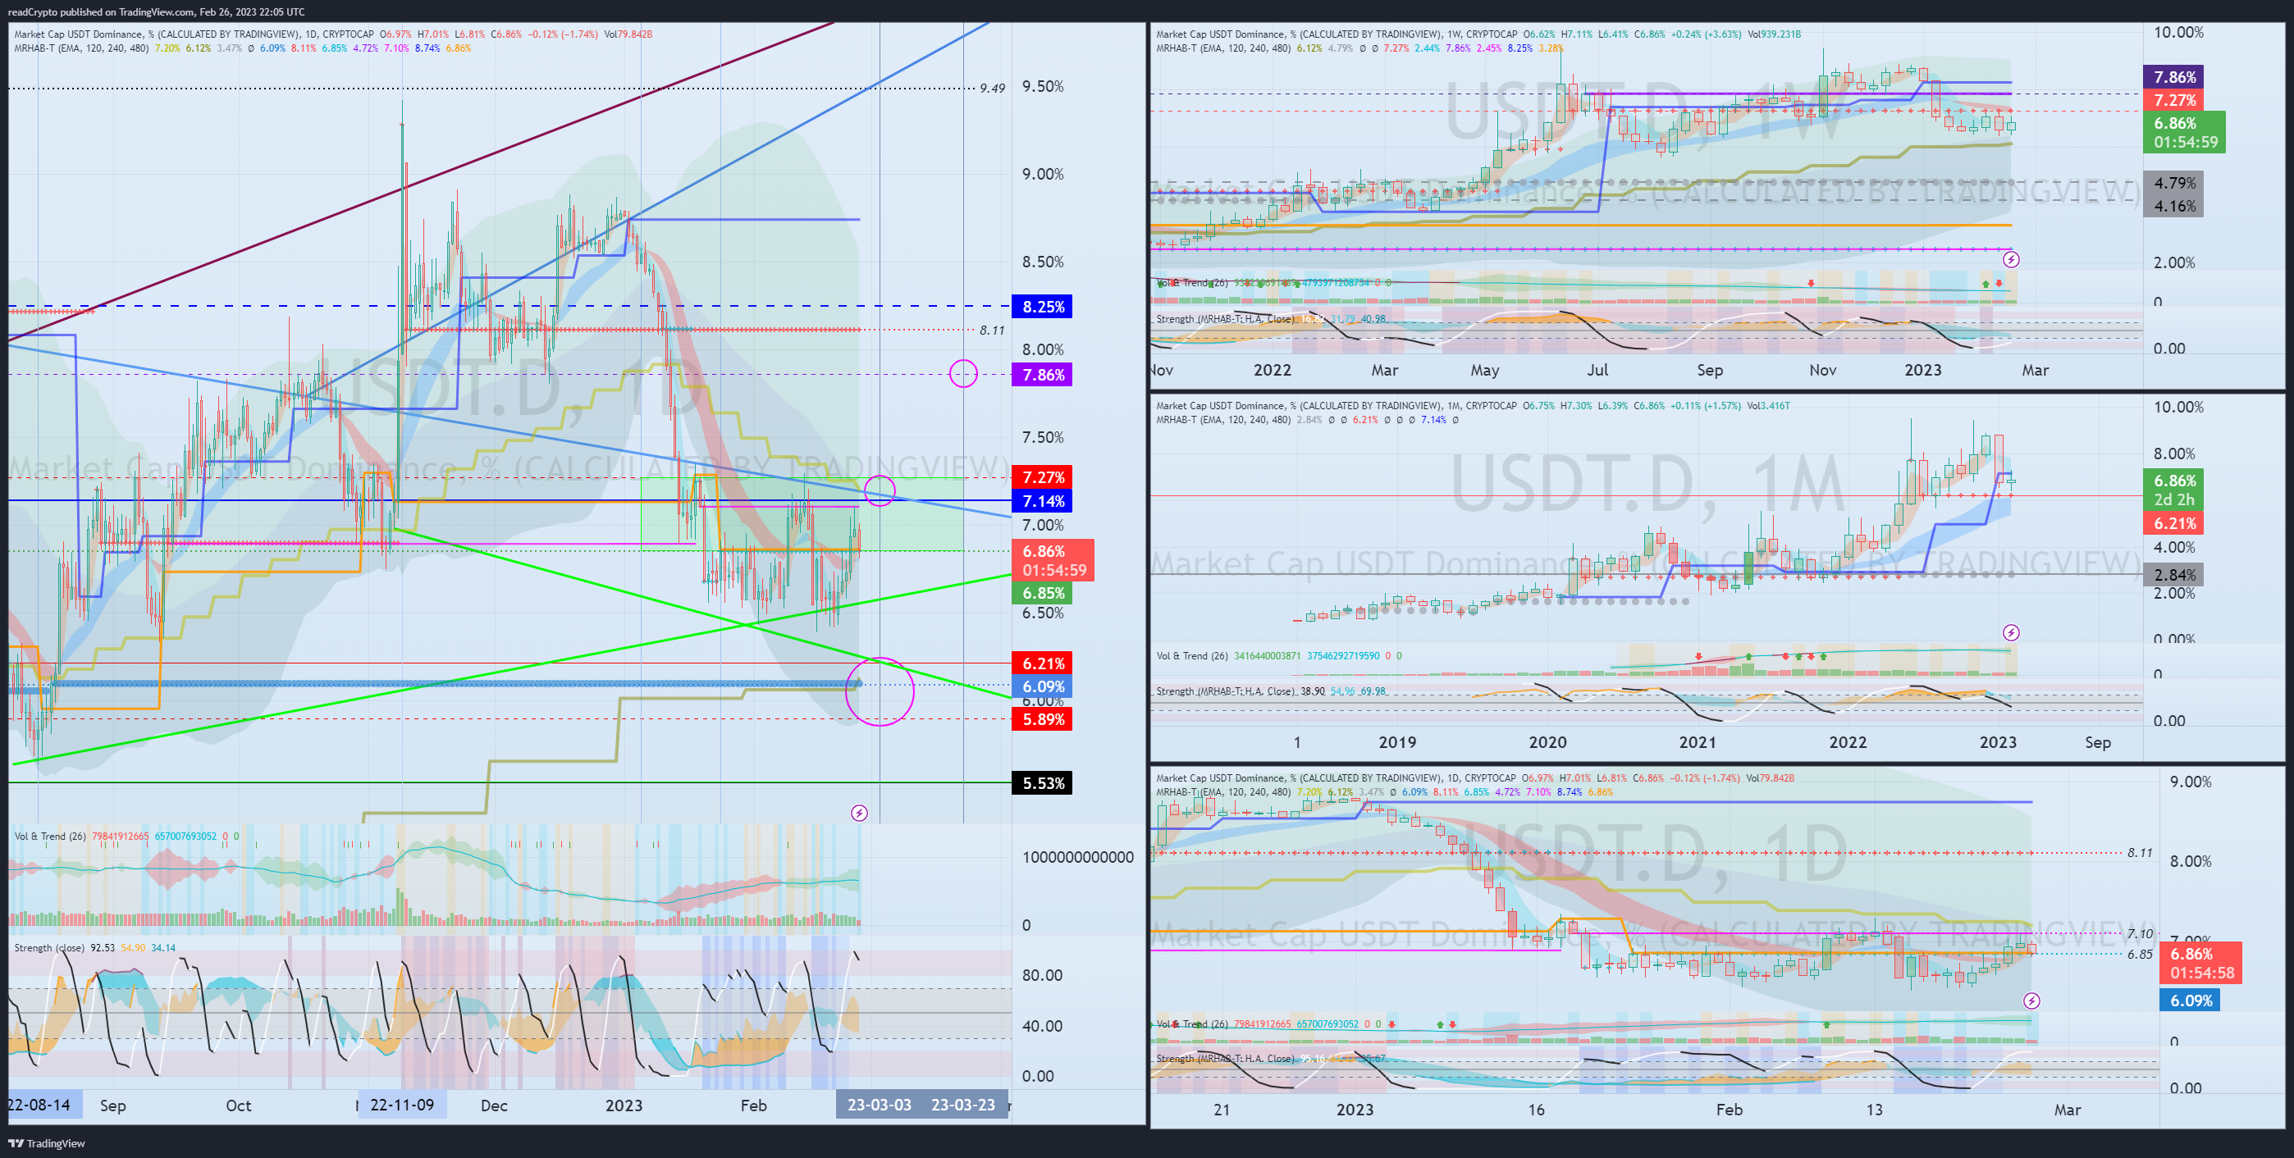Click the 8.11 line label on bottom-right chart

[2140, 853]
